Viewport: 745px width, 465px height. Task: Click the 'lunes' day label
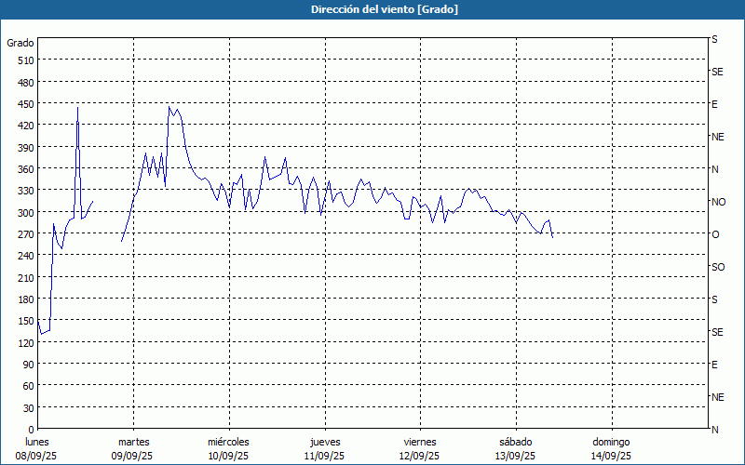pyautogui.click(x=37, y=442)
